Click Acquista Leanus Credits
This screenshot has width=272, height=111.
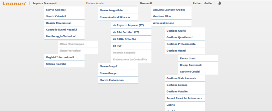tap(169, 10)
